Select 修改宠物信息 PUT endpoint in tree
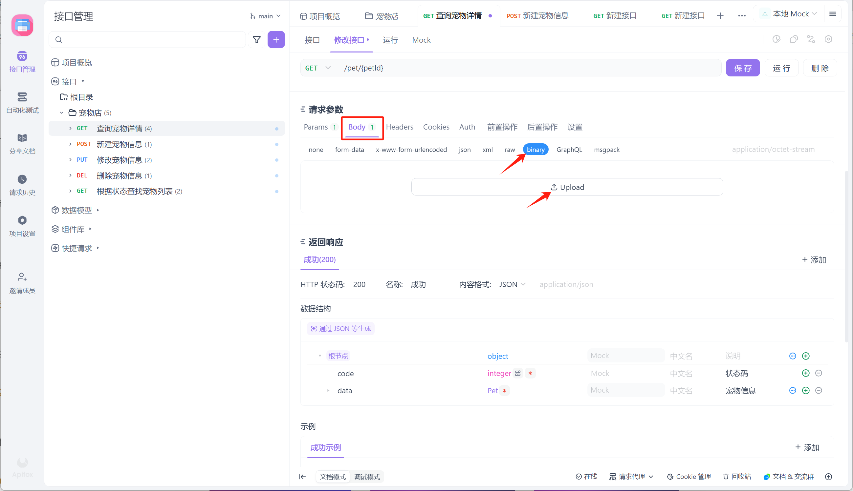Viewport: 853px width, 491px height. click(x=119, y=160)
